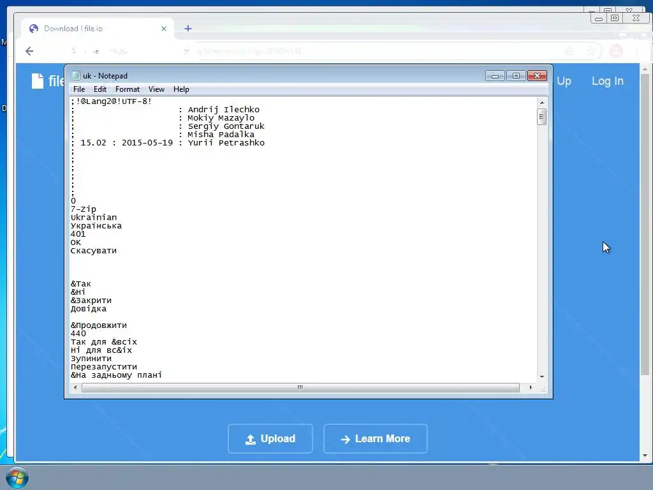Screen dimensions: 653x490
Task: Click the browser page scrollbar thumb
Action: [645, 224]
